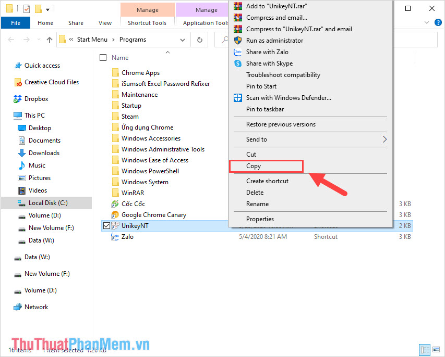Refresh the Programs folder view

tap(199, 40)
